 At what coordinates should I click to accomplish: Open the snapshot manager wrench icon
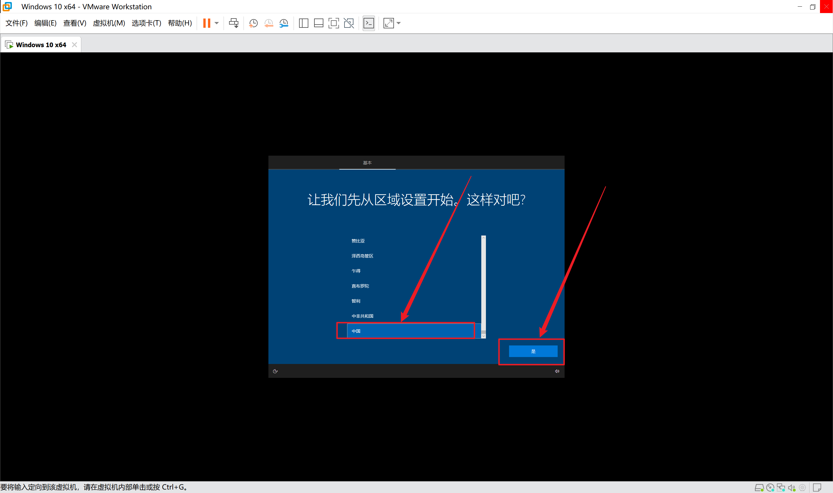point(284,23)
